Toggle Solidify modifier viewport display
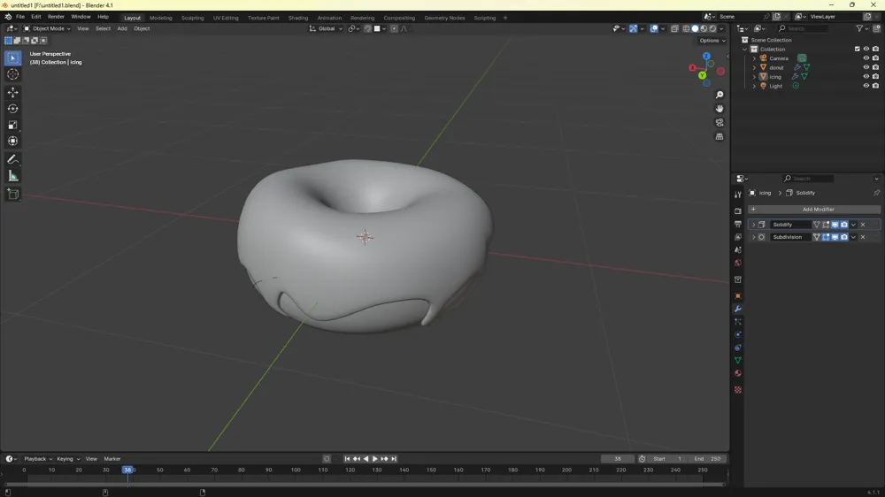The width and height of the screenshot is (885, 497). pyautogui.click(x=835, y=225)
